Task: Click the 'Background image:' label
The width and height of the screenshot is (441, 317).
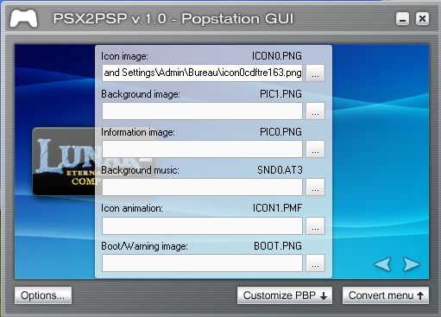Action: tap(141, 94)
